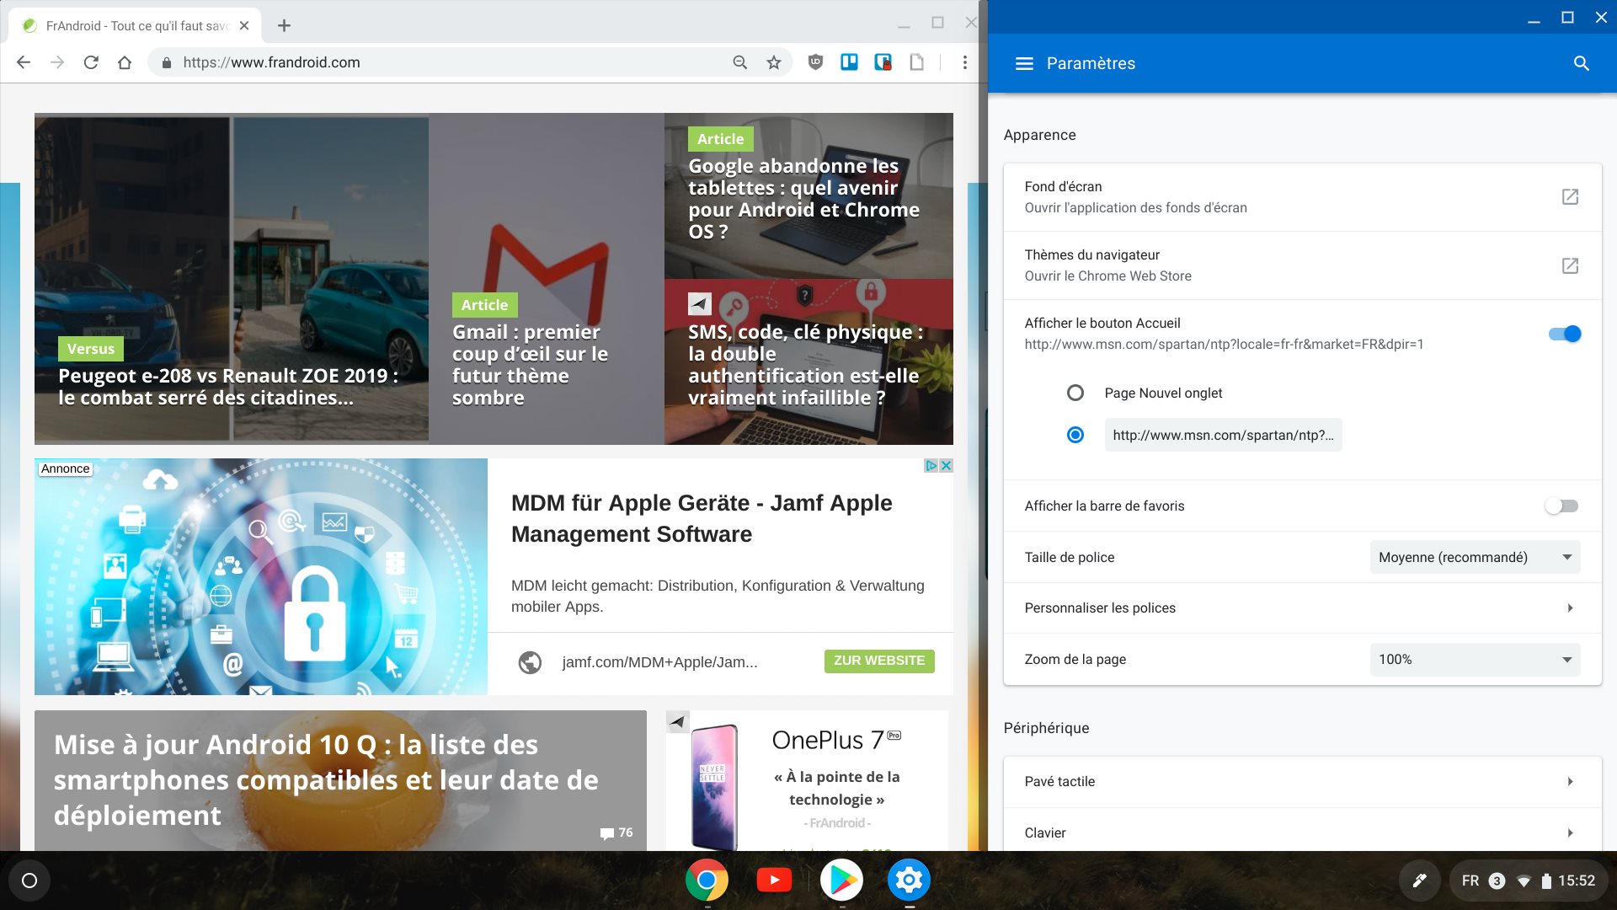Viewport: 1617px width, 910px height.
Task: Expand Pavé tactile settings
Action: coord(1302,781)
